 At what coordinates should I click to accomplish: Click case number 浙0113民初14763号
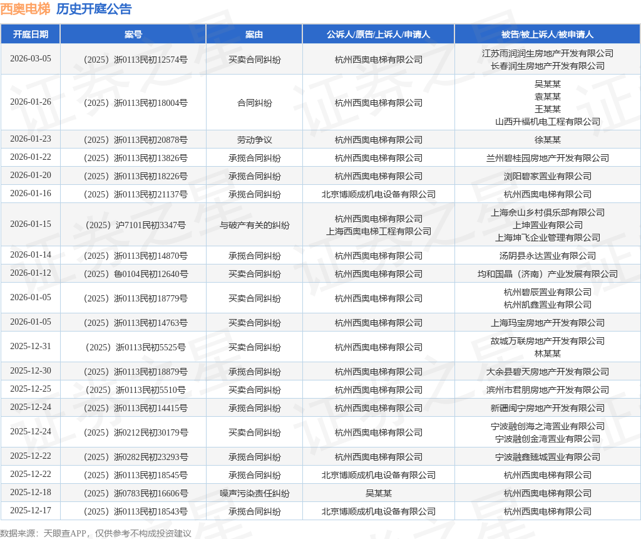coord(135,323)
